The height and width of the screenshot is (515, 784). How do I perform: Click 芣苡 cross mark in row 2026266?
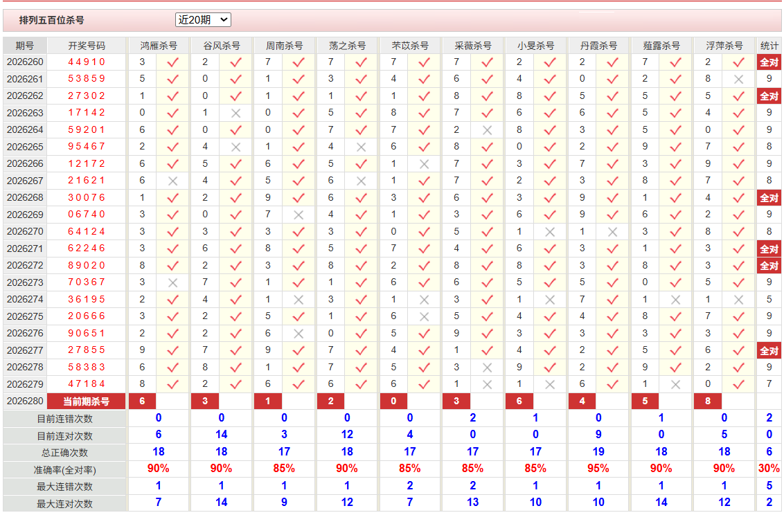[x=425, y=164]
